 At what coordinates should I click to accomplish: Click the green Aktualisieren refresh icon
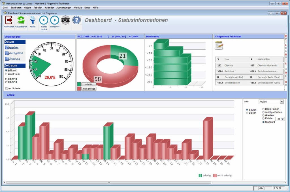[21, 20]
